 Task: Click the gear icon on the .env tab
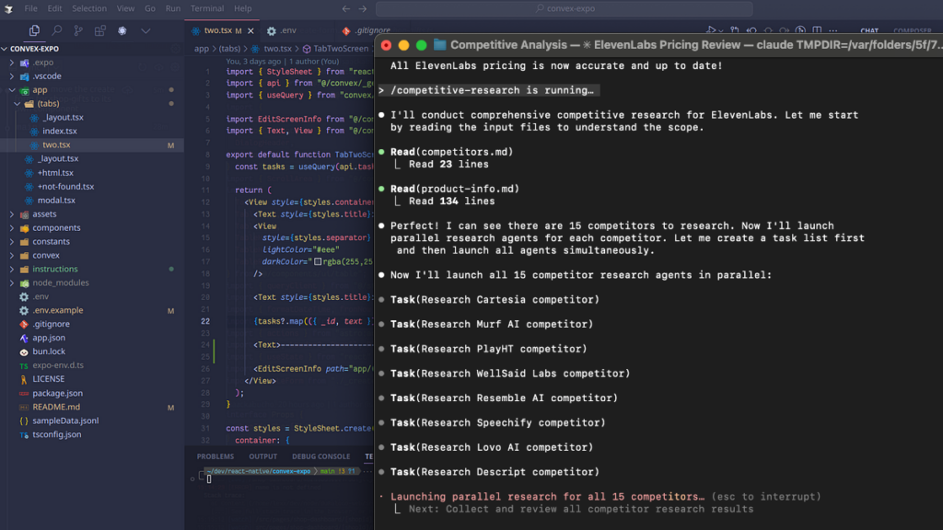click(x=272, y=30)
